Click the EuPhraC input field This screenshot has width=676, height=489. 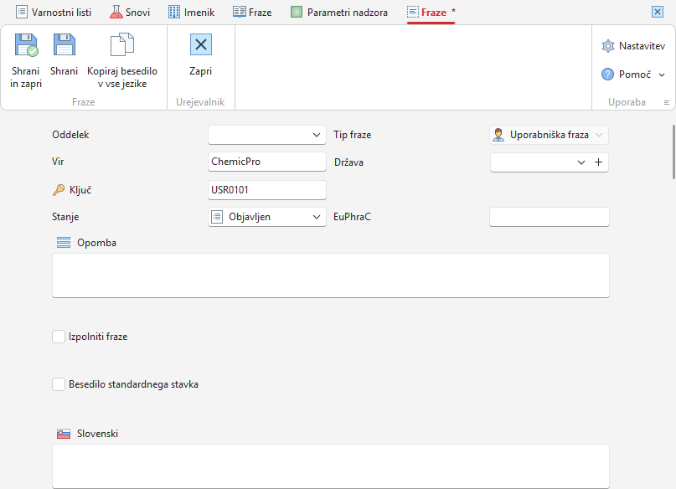550,217
